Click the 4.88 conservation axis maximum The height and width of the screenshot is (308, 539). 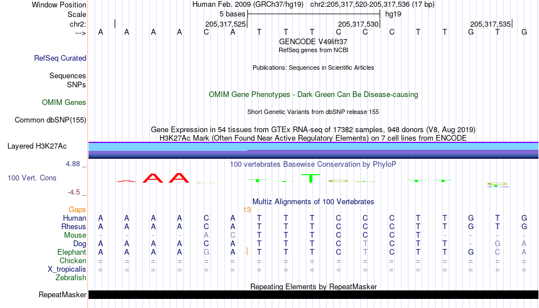coord(73,164)
